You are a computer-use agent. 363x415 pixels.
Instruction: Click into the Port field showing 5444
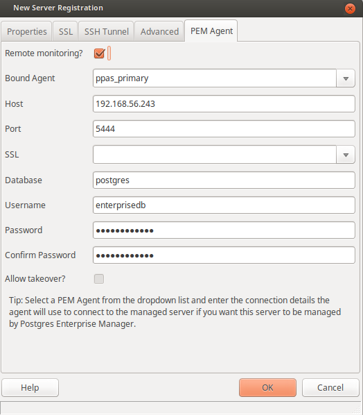[x=224, y=129]
